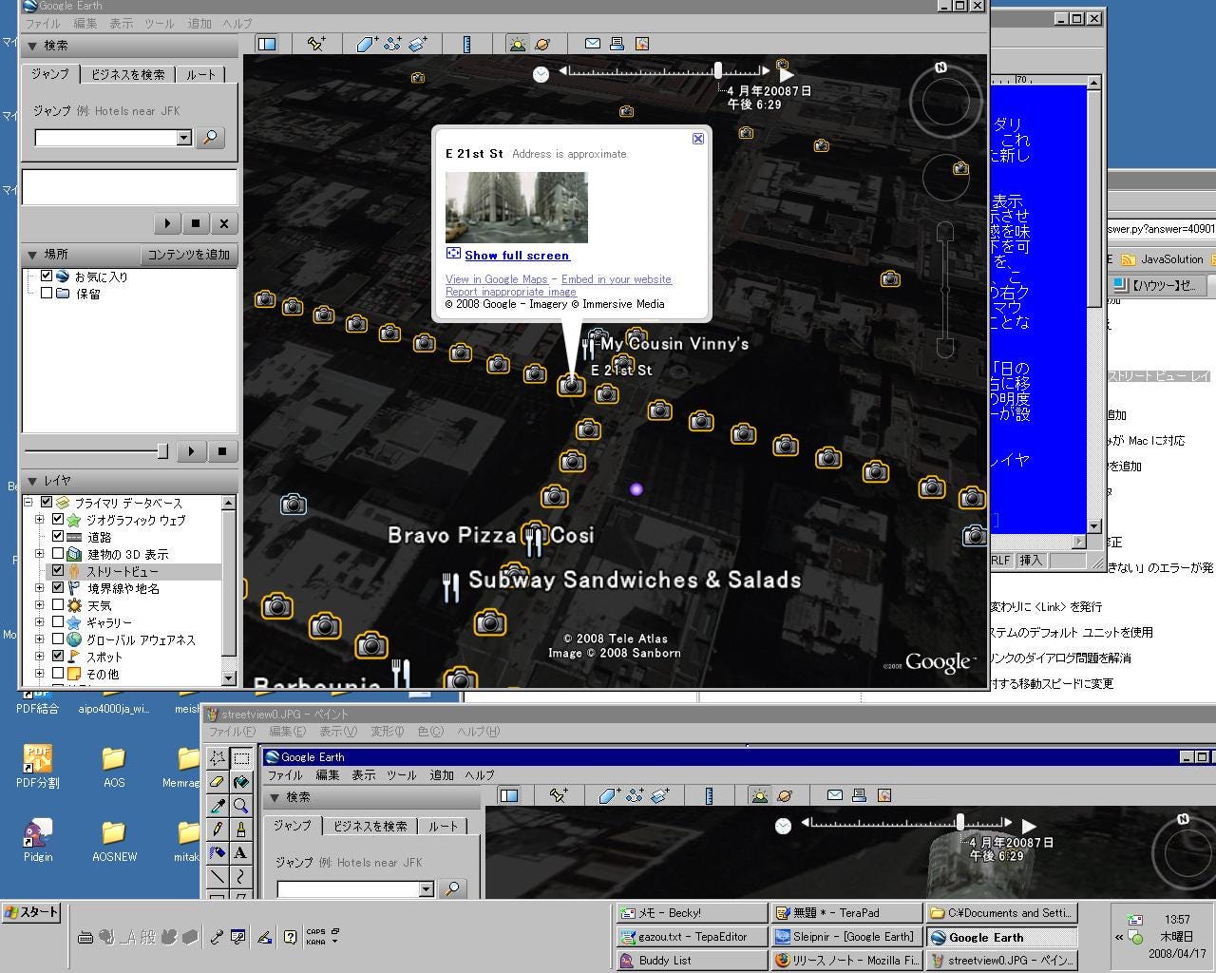Click Embed in your website link
Image resolution: width=1216 pixels, height=973 pixels.
[617, 279]
